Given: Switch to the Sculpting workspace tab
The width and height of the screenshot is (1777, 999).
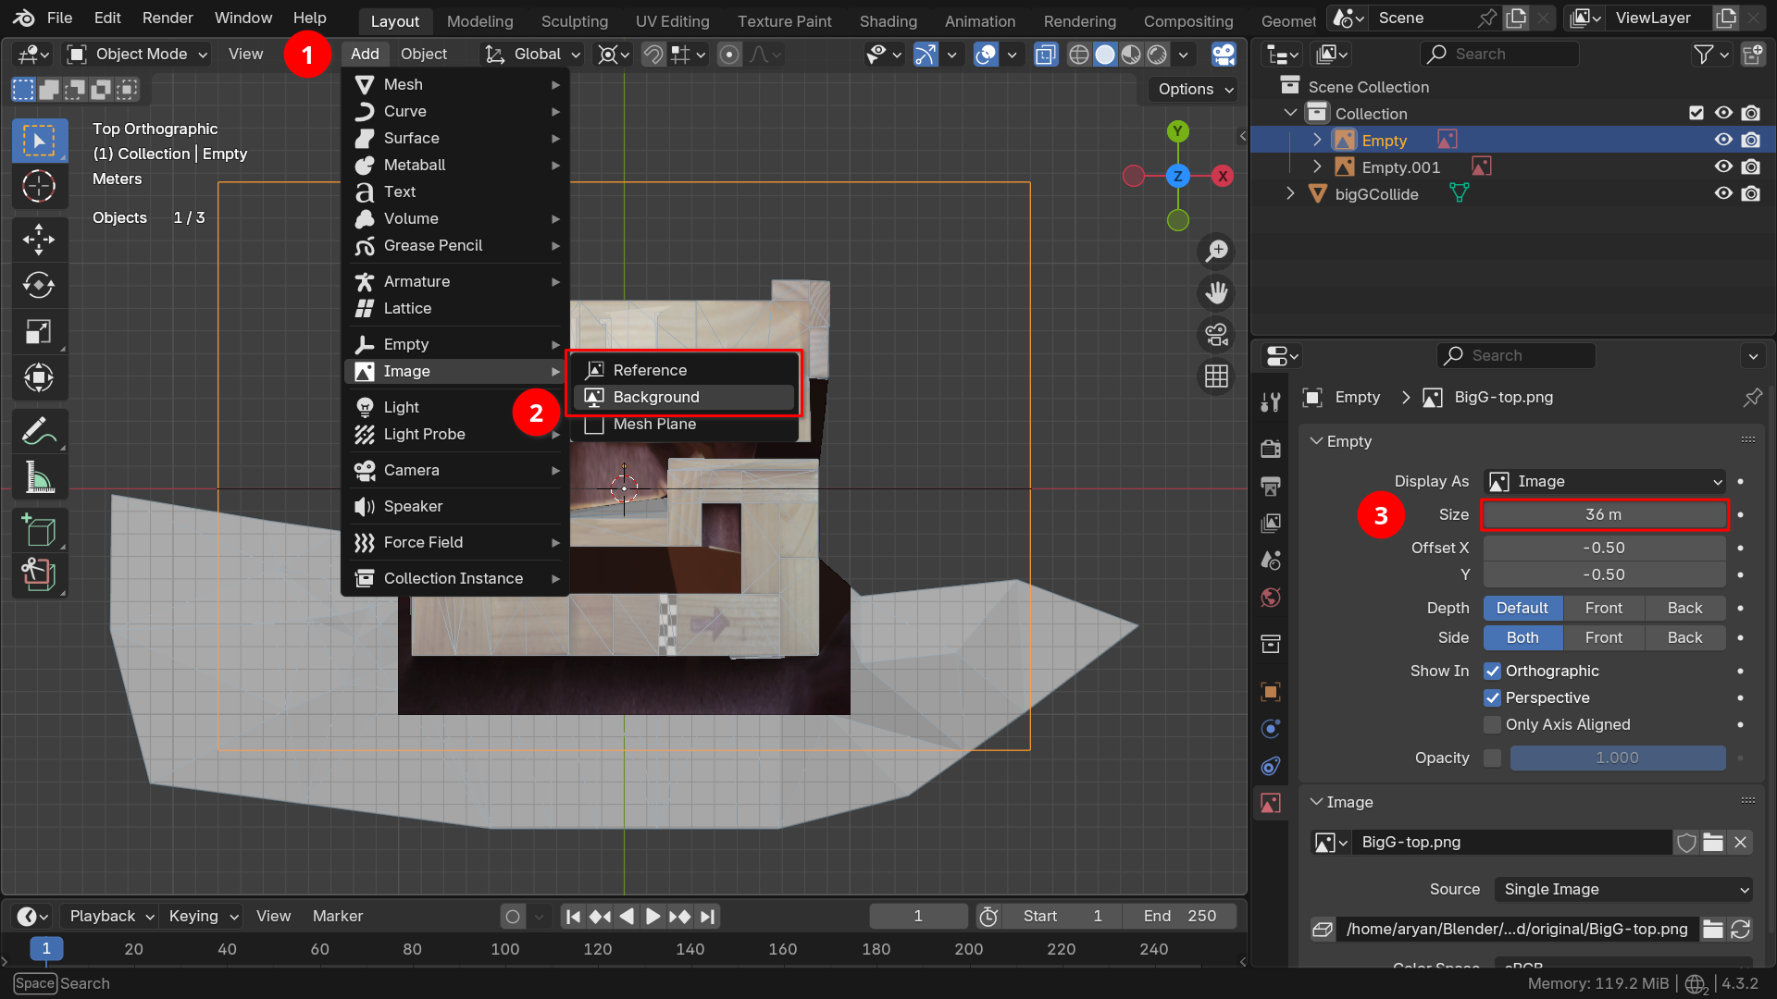Looking at the screenshot, I should coord(574,21).
